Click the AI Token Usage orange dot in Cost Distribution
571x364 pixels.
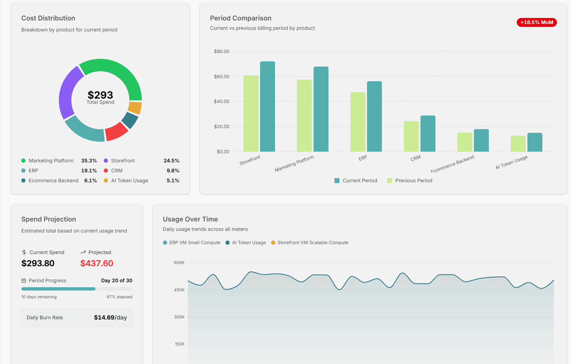pyautogui.click(x=106, y=181)
